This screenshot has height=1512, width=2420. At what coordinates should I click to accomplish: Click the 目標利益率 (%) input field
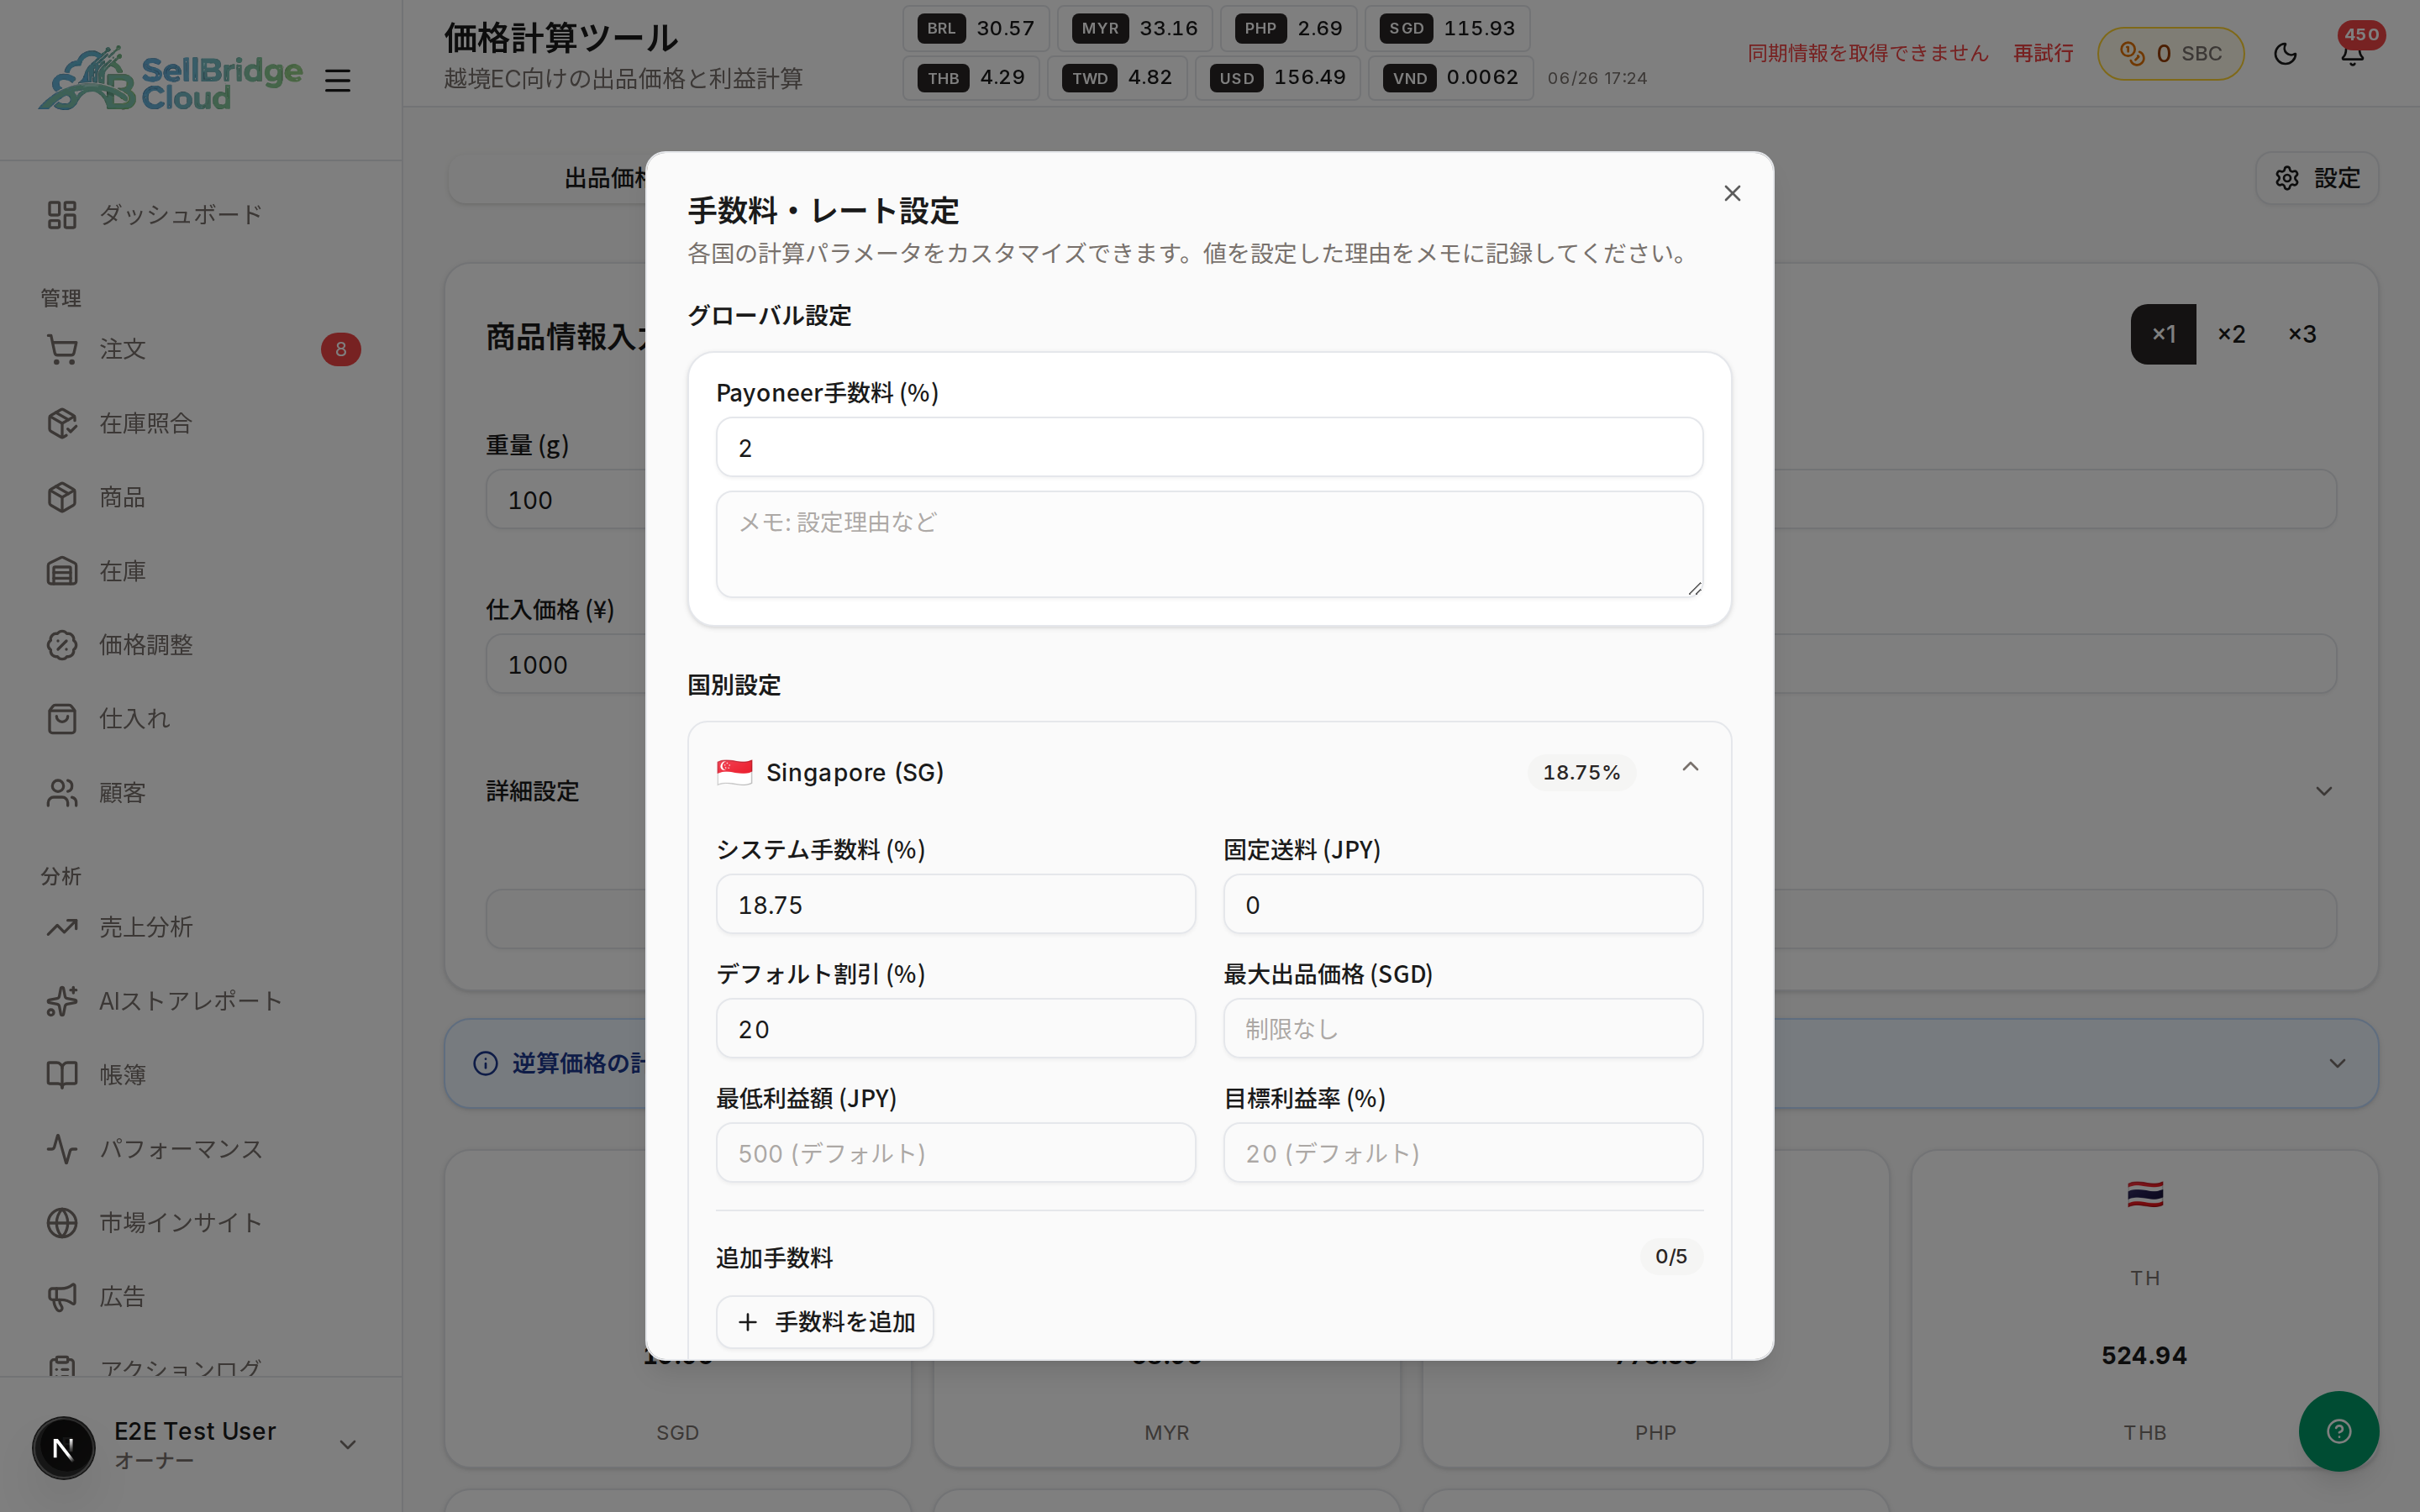tap(1463, 1152)
